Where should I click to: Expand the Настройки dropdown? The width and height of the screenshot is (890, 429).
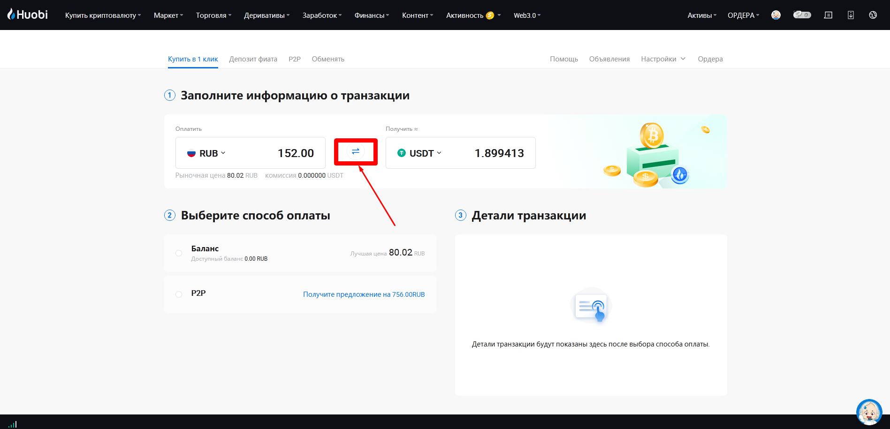coord(663,59)
